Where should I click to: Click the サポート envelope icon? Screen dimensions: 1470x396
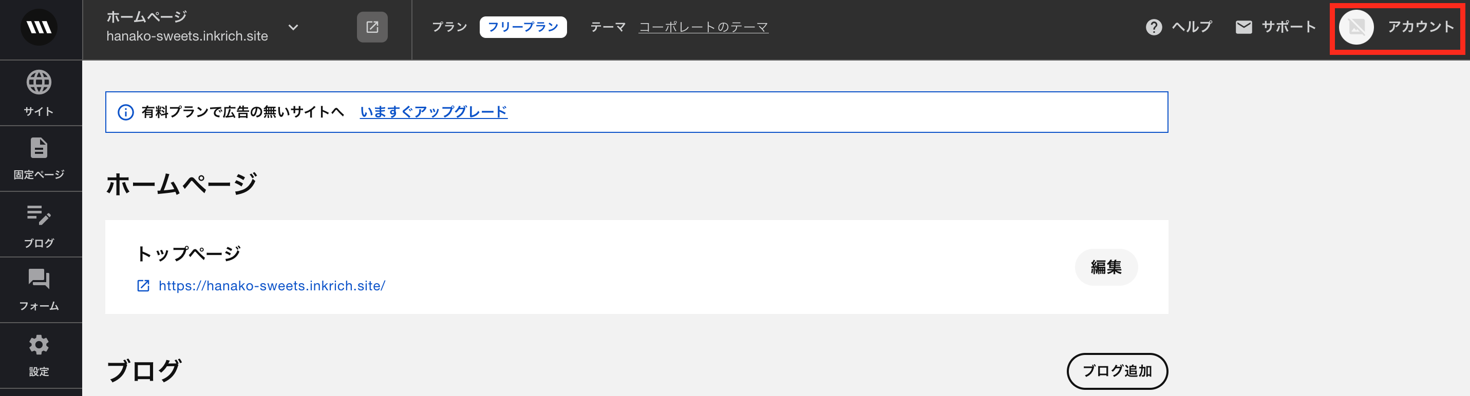(1243, 27)
